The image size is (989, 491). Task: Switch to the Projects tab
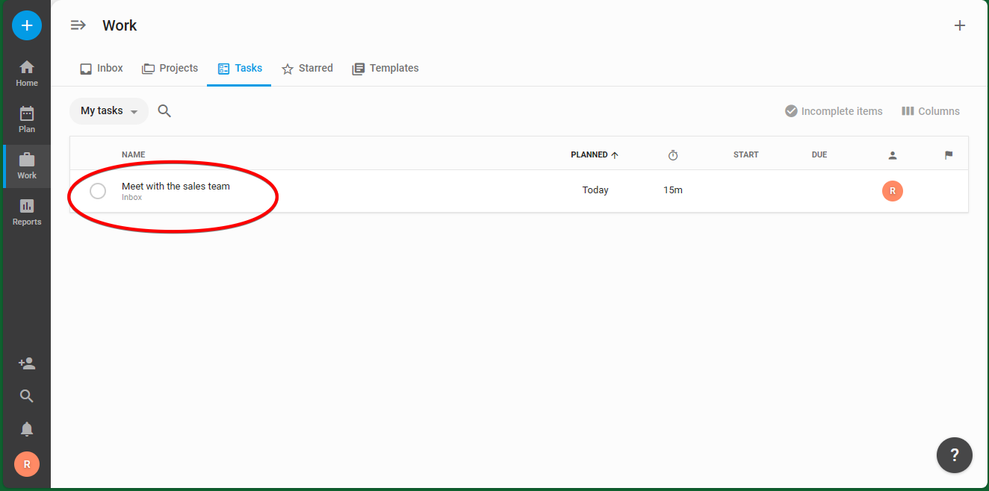point(170,68)
